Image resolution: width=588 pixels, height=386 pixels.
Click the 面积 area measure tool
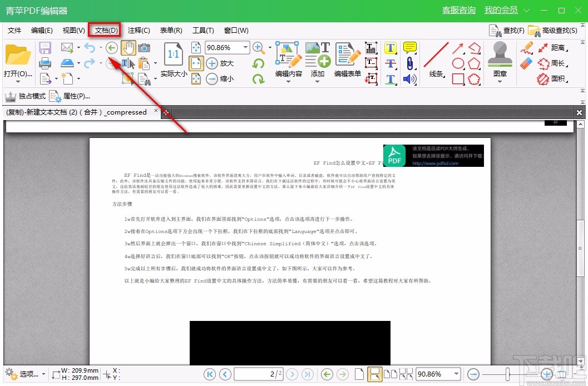[x=552, y=78]
